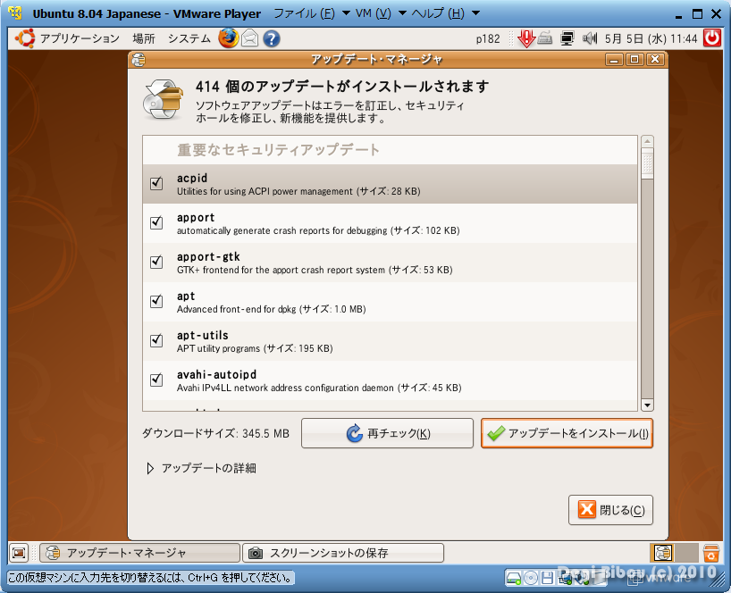Select スクリーンショットの保存 taskbar button
The width and height of the screenshot is (731, 593).
coord(342,553)
